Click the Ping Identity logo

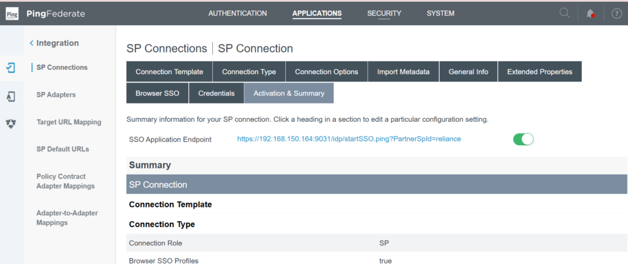[12, 13]
